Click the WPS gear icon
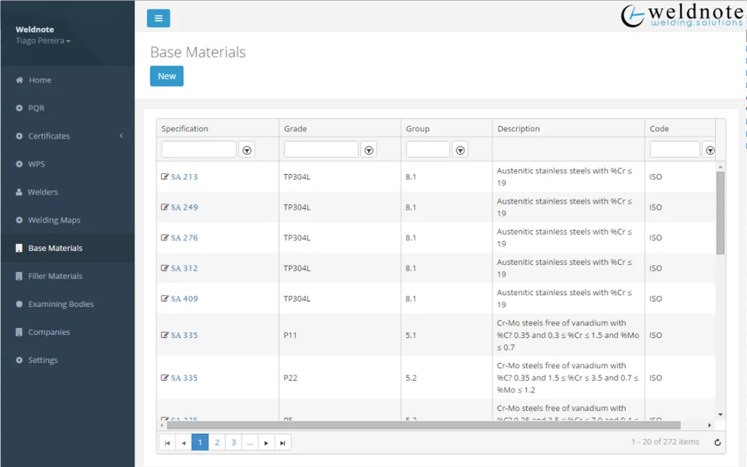747x467 pixels. pyautogui.click(x=19, y=164)
